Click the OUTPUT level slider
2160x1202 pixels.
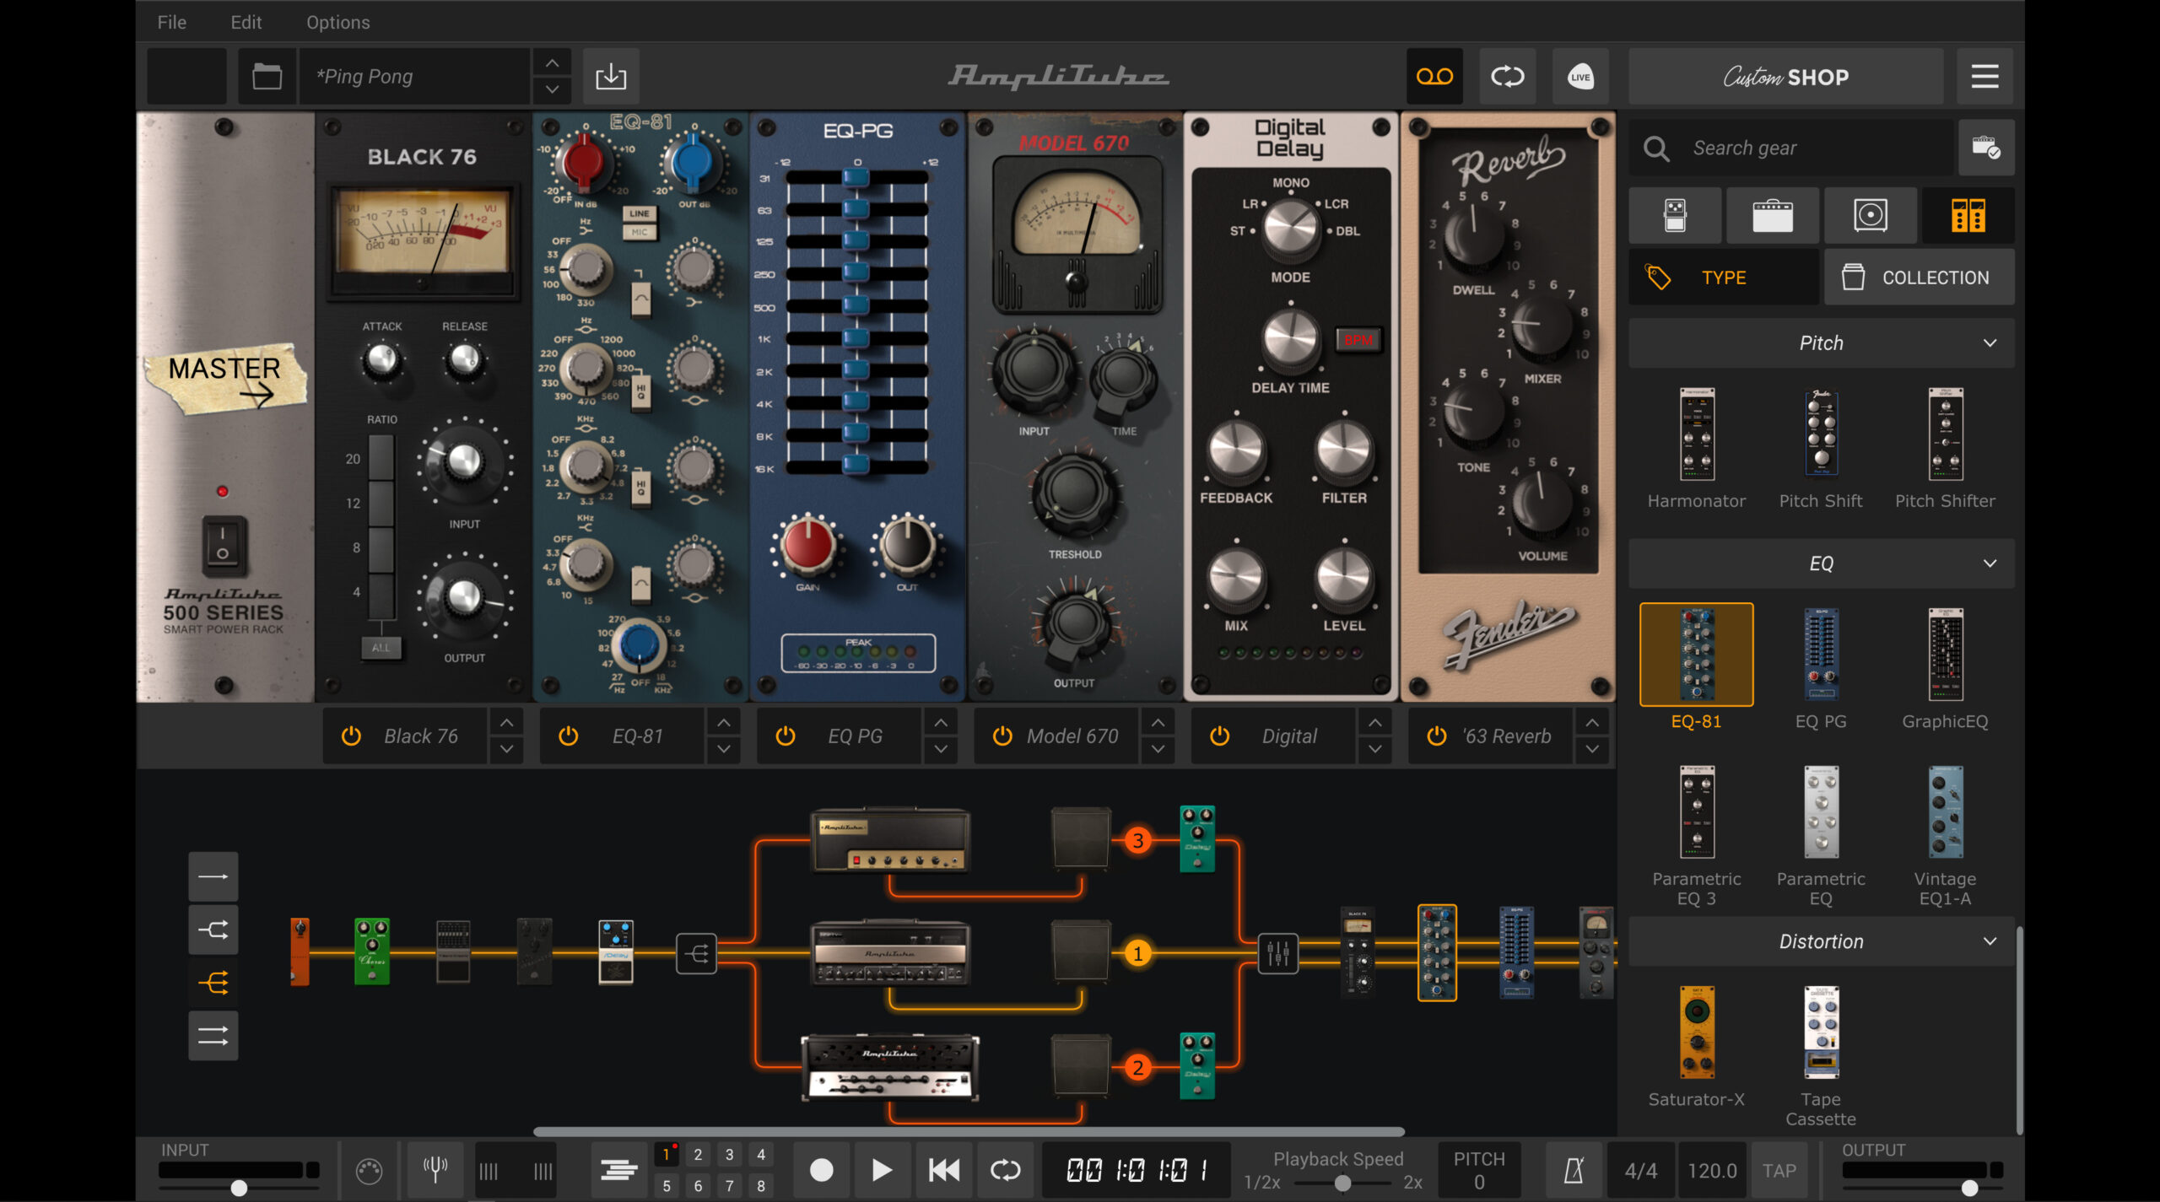[1922, 1188]
